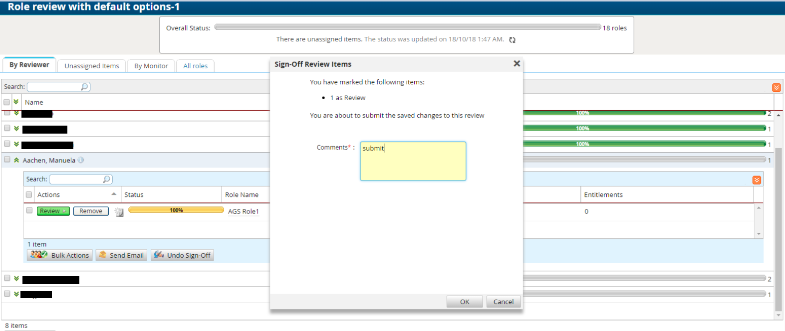Viewport: 785px width, 331px height.
Task: Check the AGS Role1 row checkbox
Action: [x=29, y=210]
